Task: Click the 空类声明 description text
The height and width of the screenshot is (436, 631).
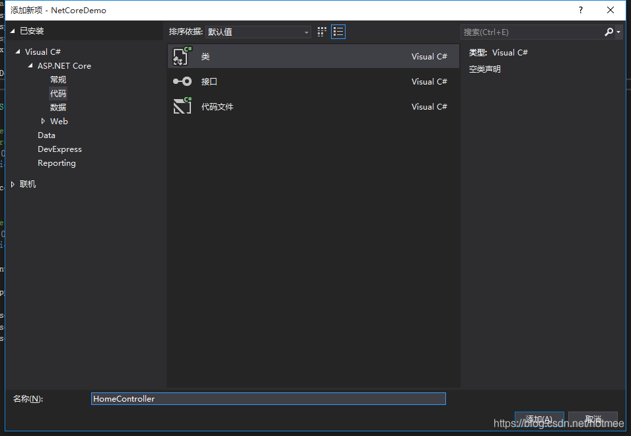Action: [x=485, y=69]
